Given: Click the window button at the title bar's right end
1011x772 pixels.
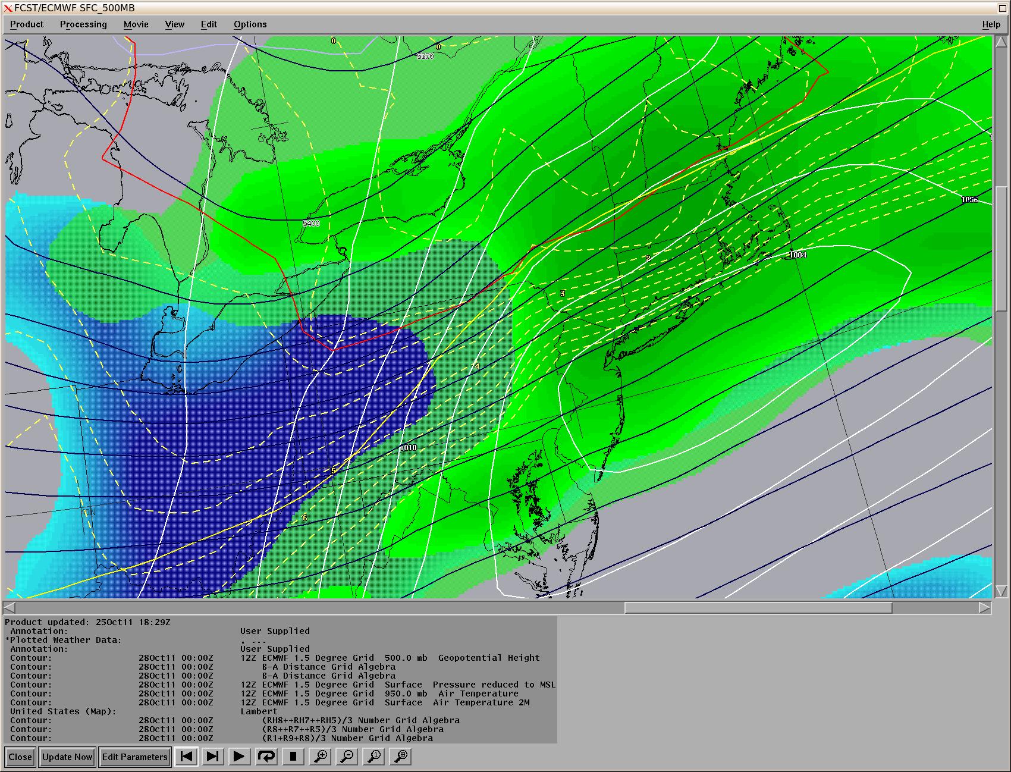Looking at the screenshot, I should coord(1003,8).
